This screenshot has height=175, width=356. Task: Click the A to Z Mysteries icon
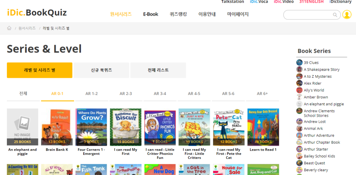click(299, 76)
